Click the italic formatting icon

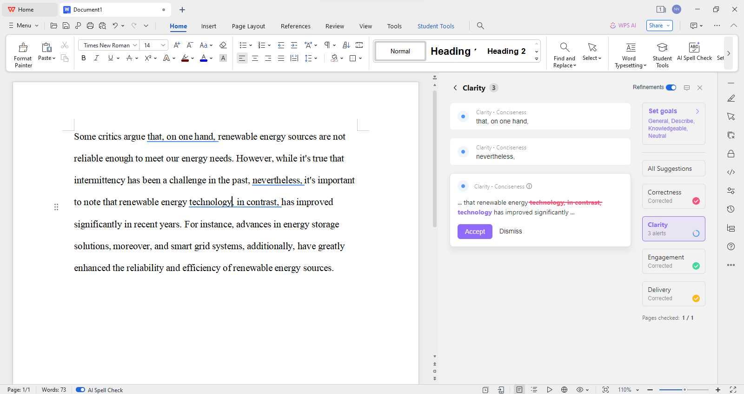click(x=96, y=58)
